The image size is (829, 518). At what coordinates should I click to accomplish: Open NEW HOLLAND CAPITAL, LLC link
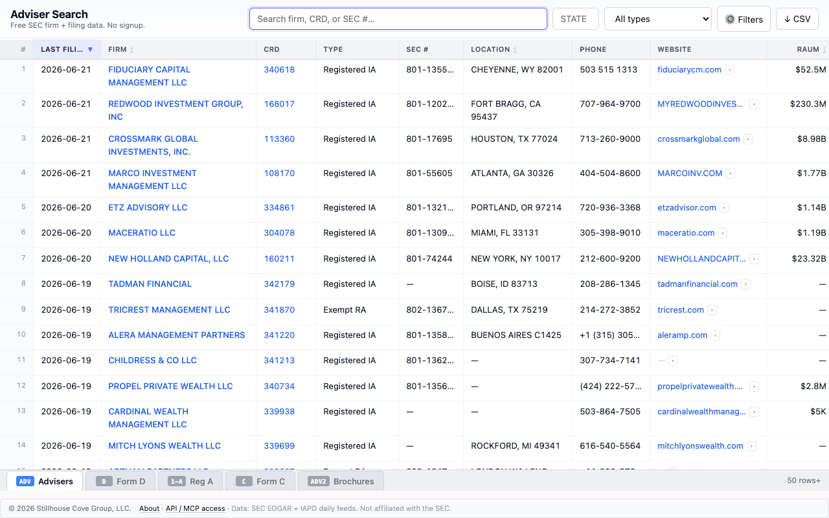[x=168, y=258]
